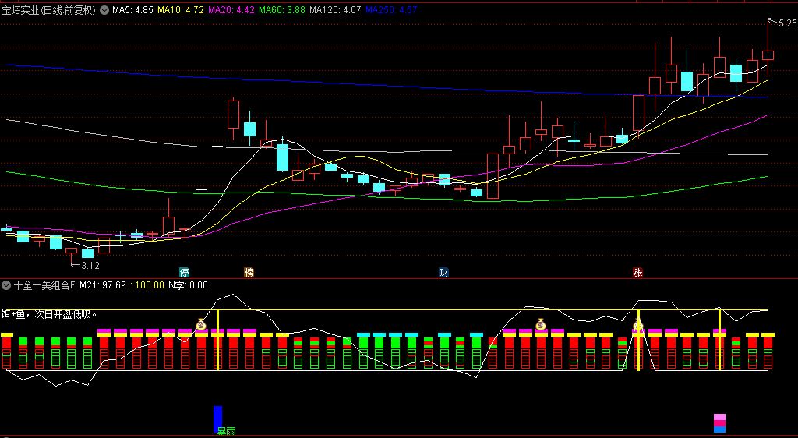
Task: Click the last candlestick peaking at 5.25
Action: pos(768,55)
